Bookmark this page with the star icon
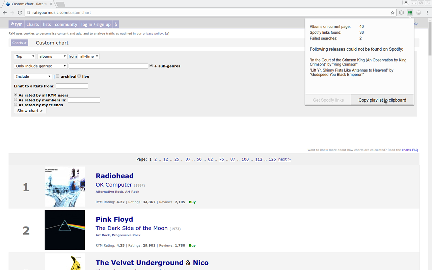432x270 pixels. point(393,12)
